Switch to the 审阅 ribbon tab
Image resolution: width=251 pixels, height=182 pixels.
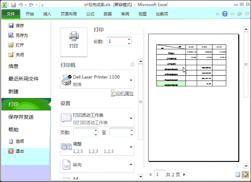coord(125,14)
